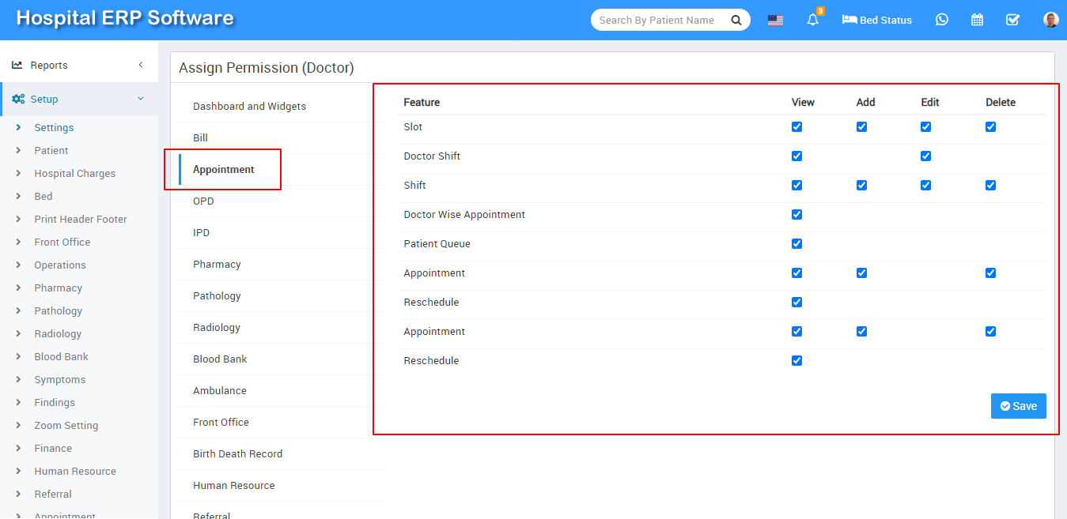1067x519 pixels.
Task: Open the Settings link in sidebar
Action: [x=54, y=127]
